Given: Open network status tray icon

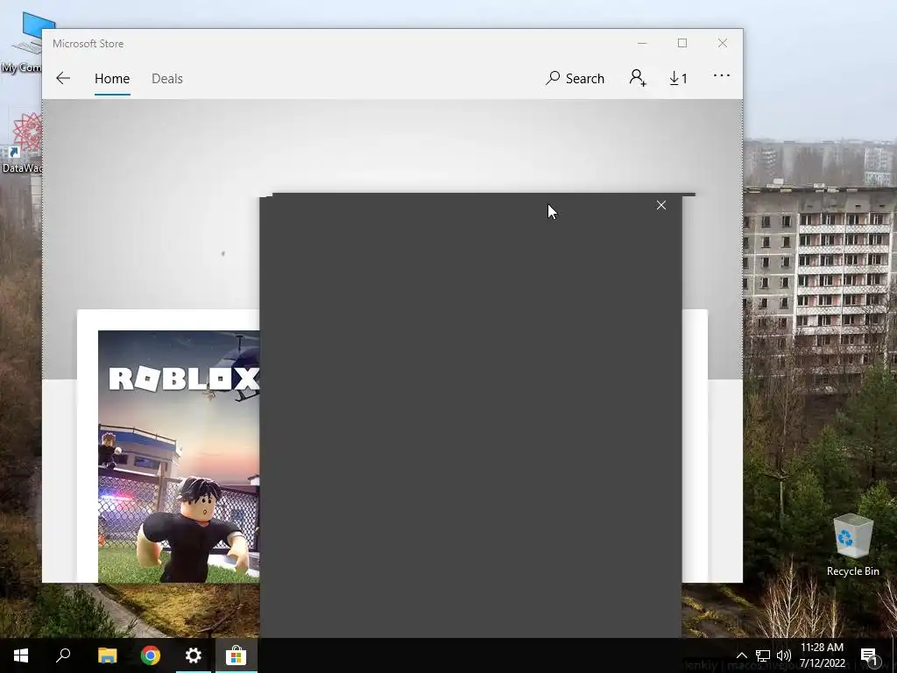Looking at the screenshot, I should 763,655.
